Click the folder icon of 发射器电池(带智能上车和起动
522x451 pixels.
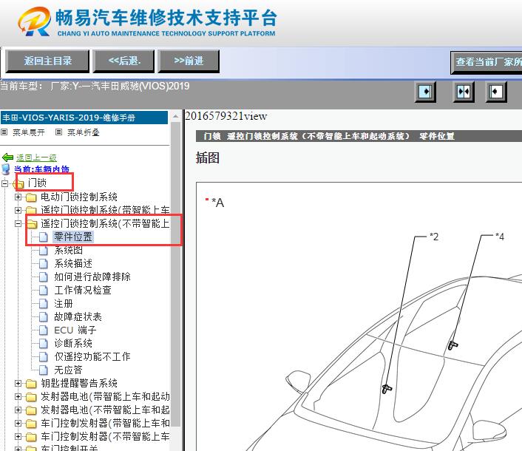click(31, 397)
